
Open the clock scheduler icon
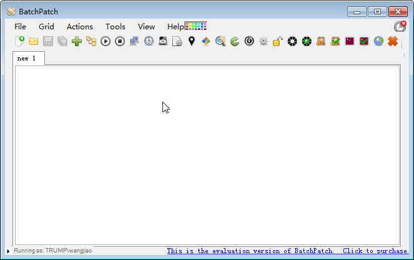pyautogui.click(x=149, y=41)
